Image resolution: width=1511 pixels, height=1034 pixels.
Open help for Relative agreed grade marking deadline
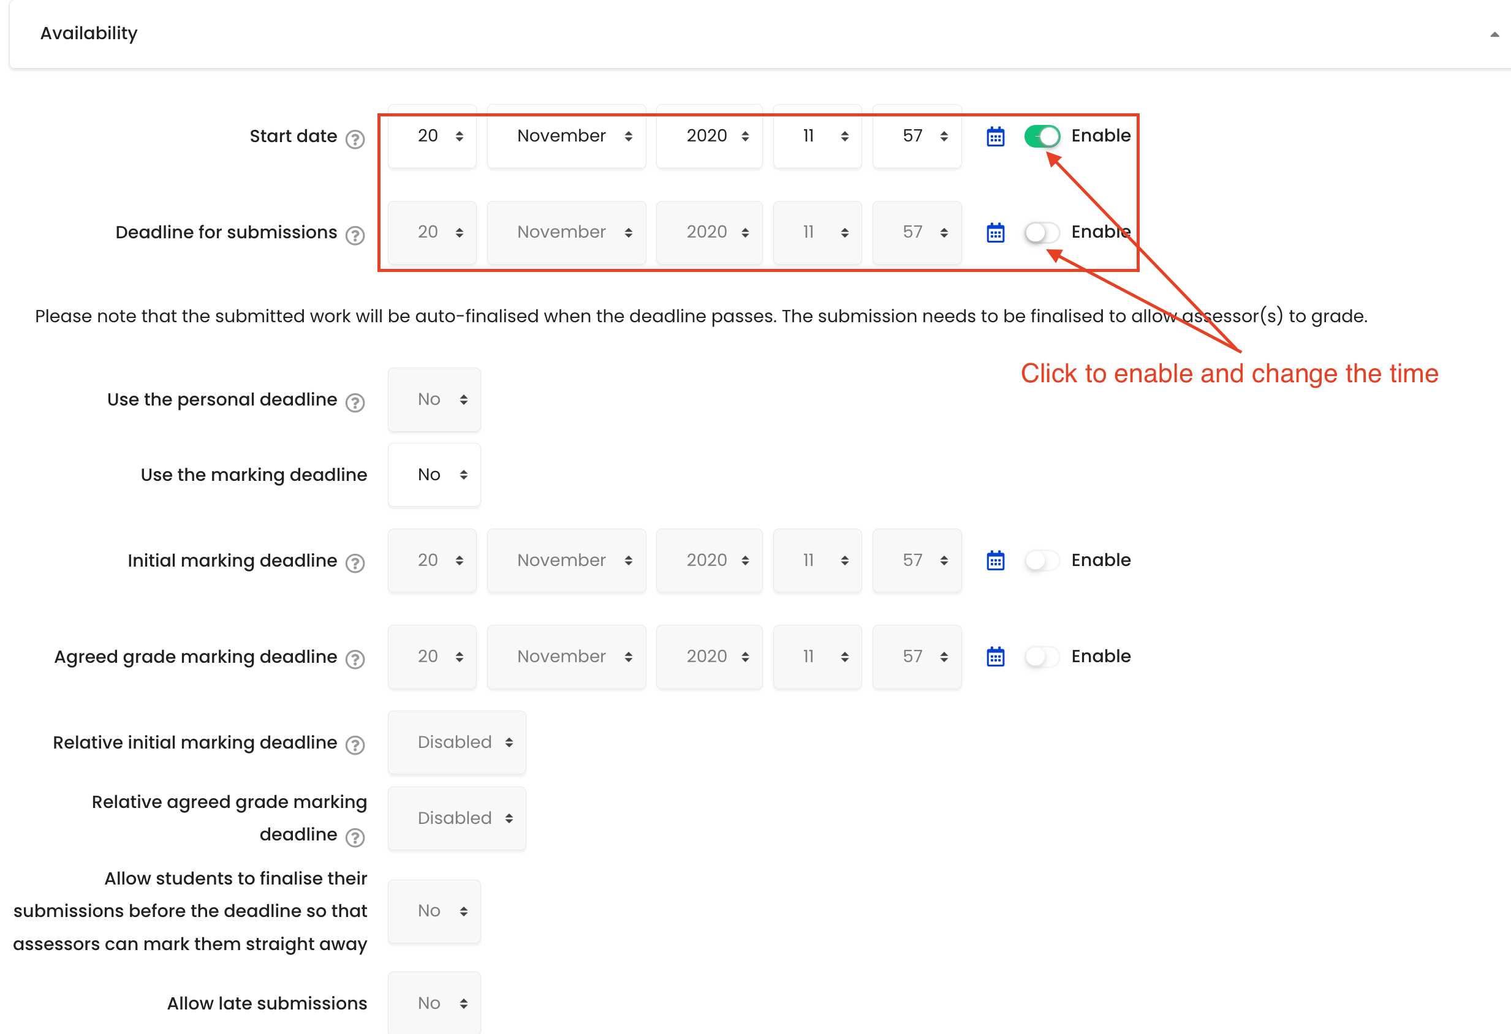coord(355,838)
